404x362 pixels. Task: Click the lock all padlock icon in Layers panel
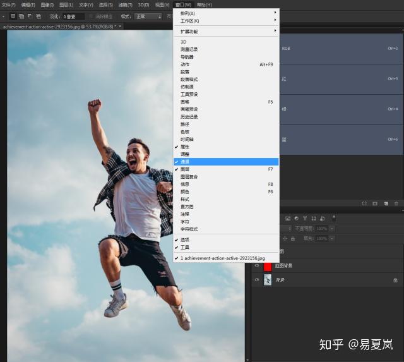tap(293, 239)
